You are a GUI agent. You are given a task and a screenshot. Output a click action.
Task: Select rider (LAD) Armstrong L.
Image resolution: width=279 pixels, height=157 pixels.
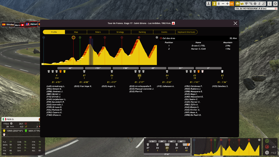[x=56, y=86]
